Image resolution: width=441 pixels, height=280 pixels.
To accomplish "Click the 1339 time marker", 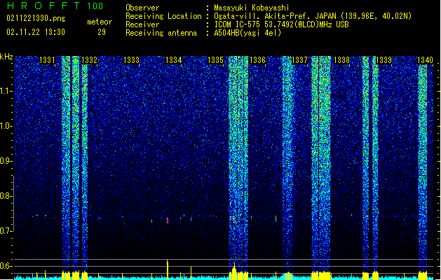I will 384,59.
